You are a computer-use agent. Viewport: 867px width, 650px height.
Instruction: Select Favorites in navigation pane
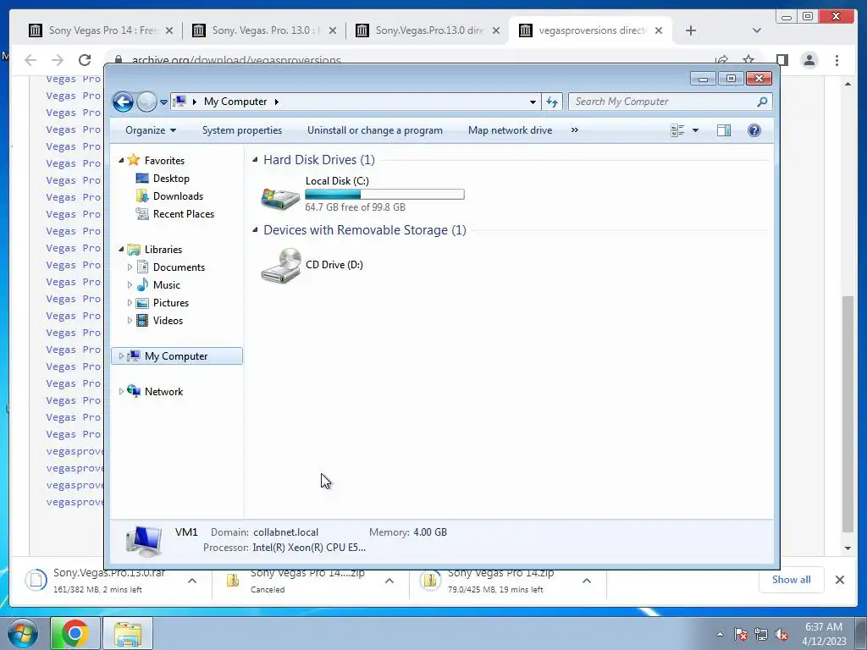coord(164,160)
